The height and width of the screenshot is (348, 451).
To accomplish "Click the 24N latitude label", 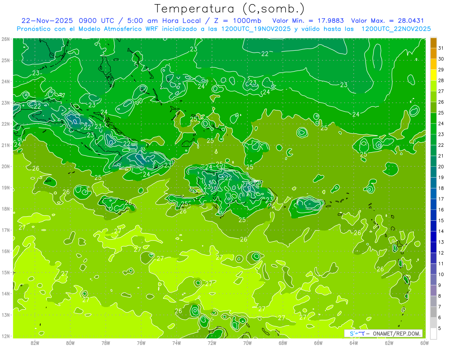I will tap(6, 81).
